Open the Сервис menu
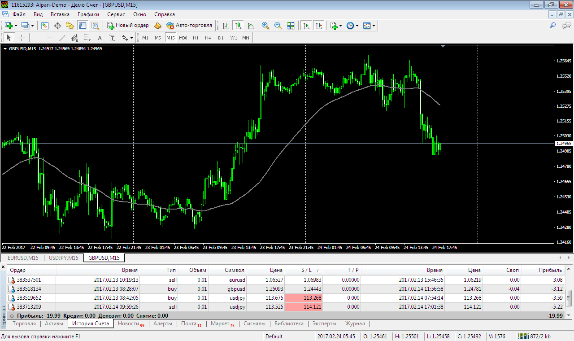 116,14
